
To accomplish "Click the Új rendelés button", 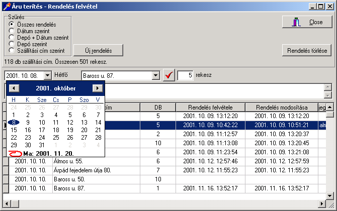I will (x=98, y=51).
